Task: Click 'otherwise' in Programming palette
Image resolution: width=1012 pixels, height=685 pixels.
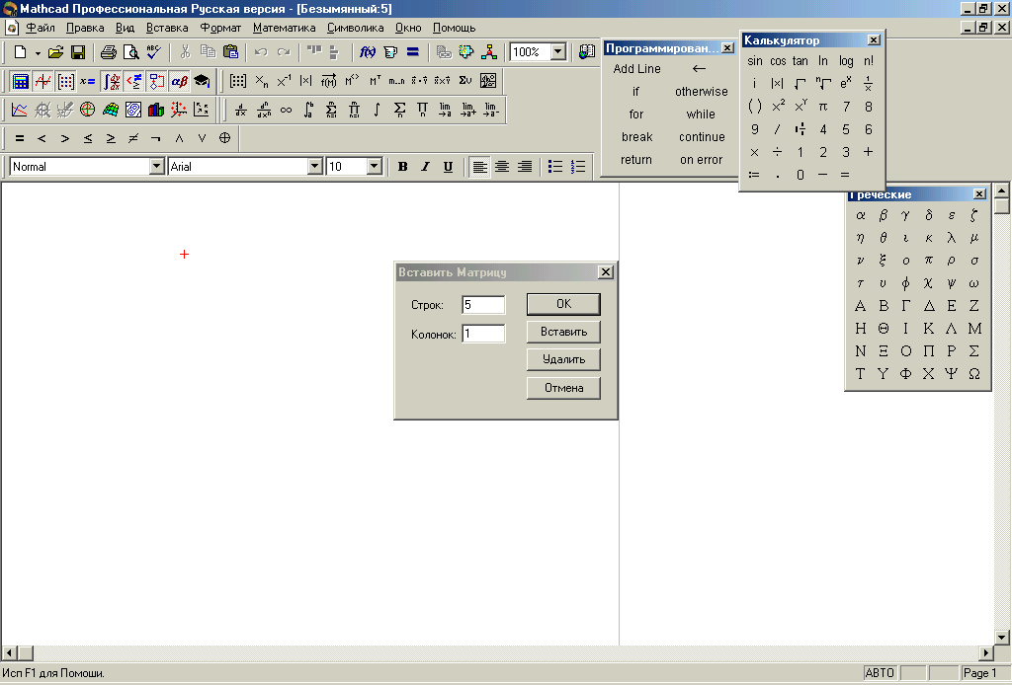Action: click(701, 92)
